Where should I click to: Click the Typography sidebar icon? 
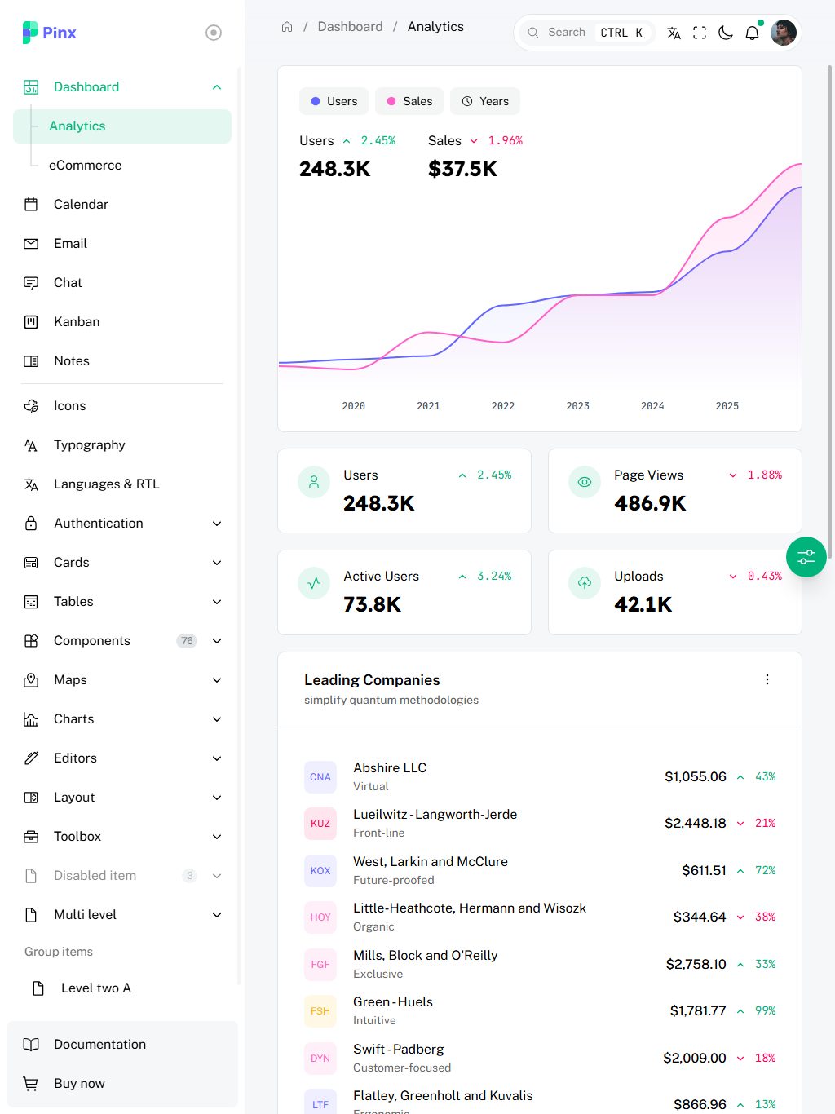click(x=31, y=445)
